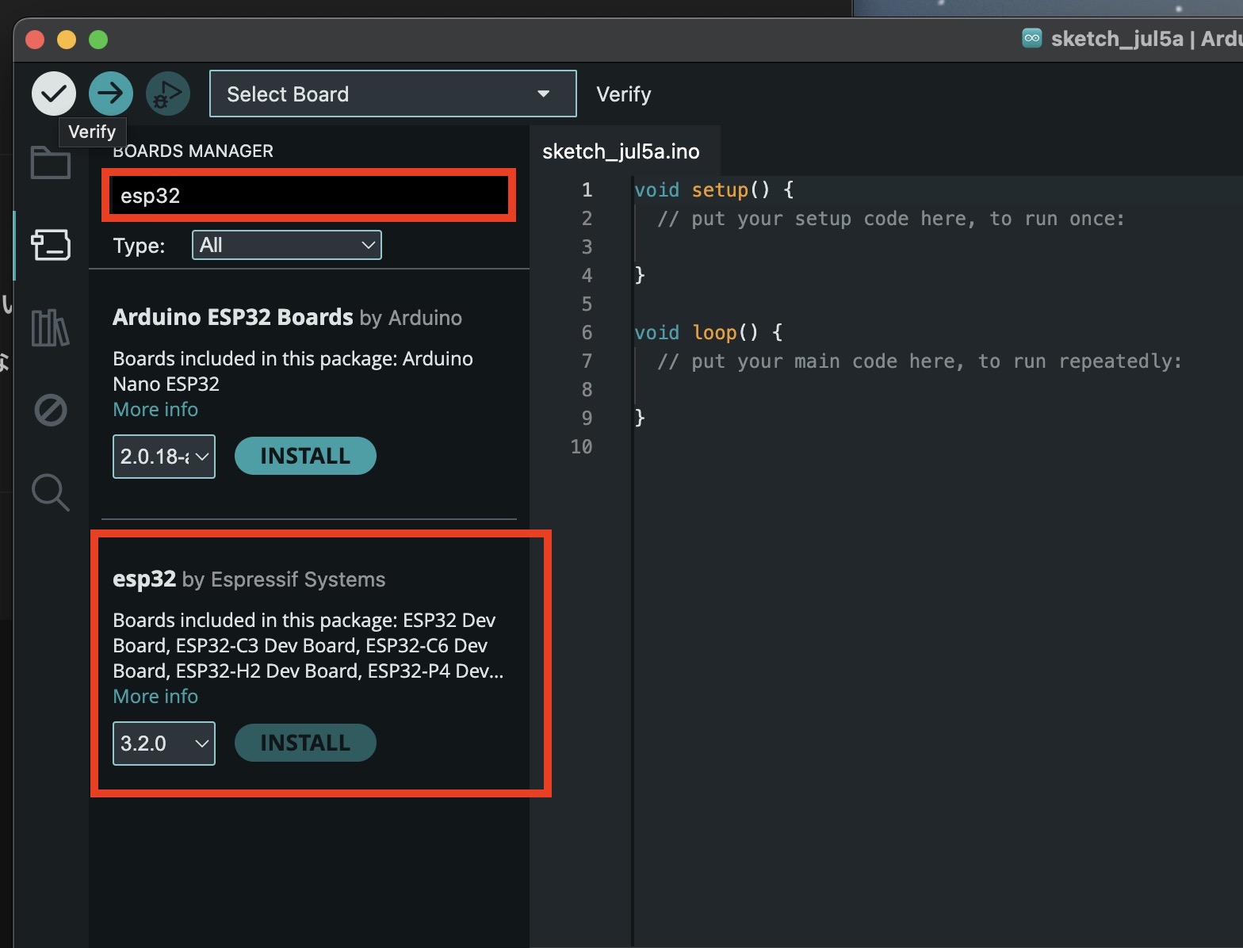Start the debugger with the bug-play icon
The height and width of the screenshot is (948, 1243).
click(x=167, y=94)
